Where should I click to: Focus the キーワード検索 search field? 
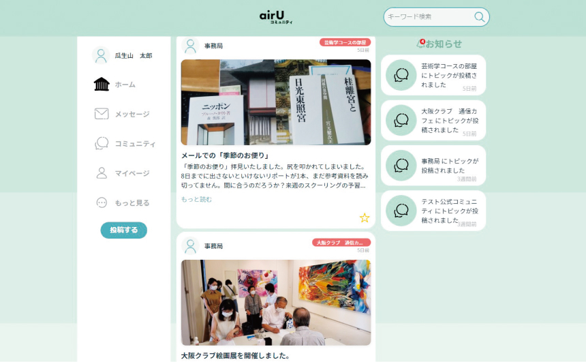(x=436, y=17)
